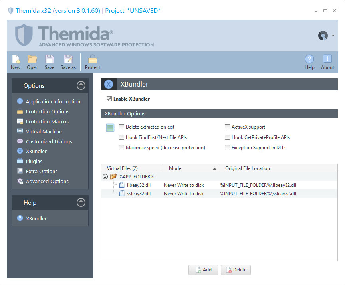The image size is (345, 285).
Task: Click Application Information info icon
Action: (20, 101)
